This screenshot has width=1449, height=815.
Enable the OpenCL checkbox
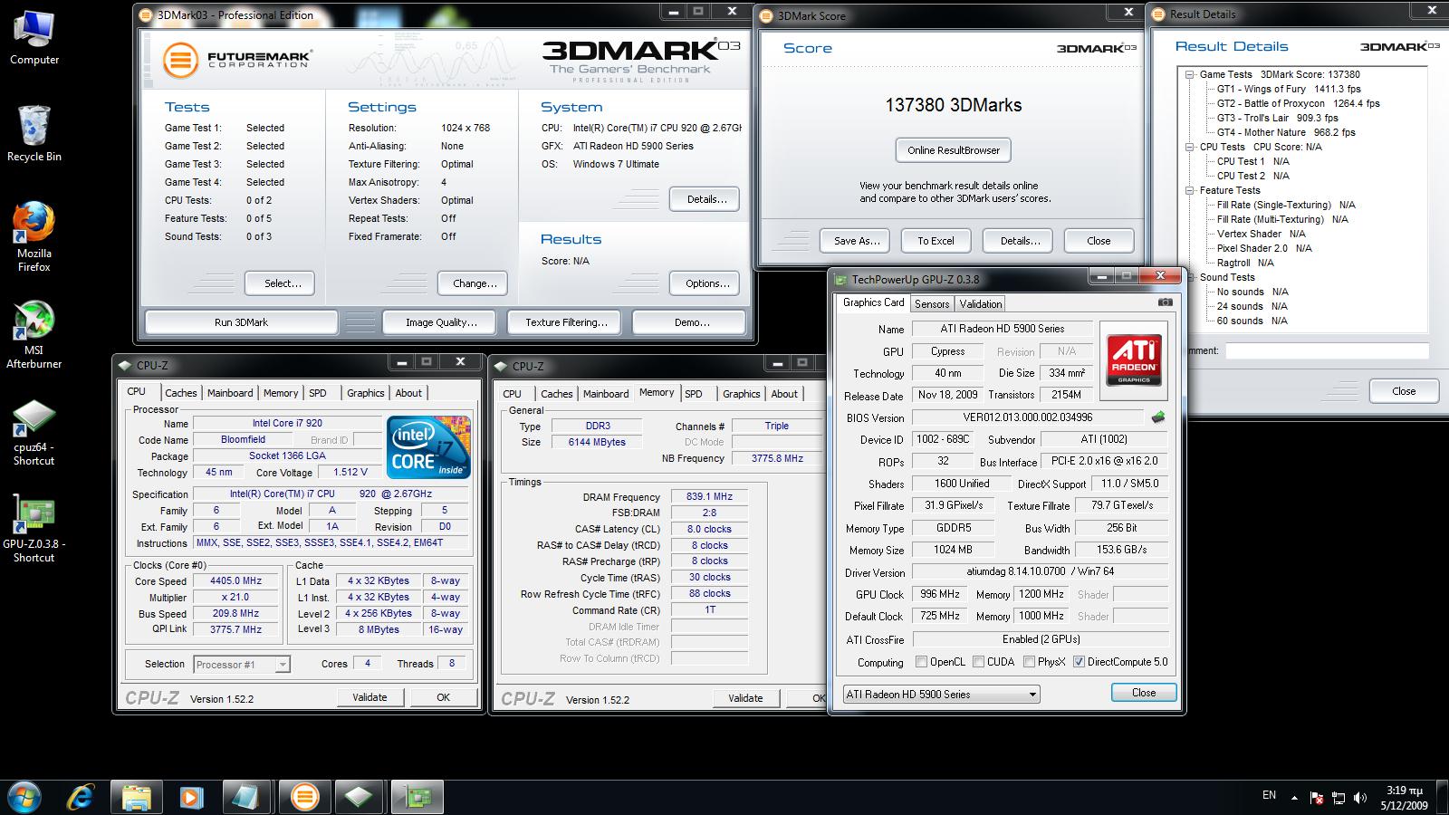coord(922,662)
